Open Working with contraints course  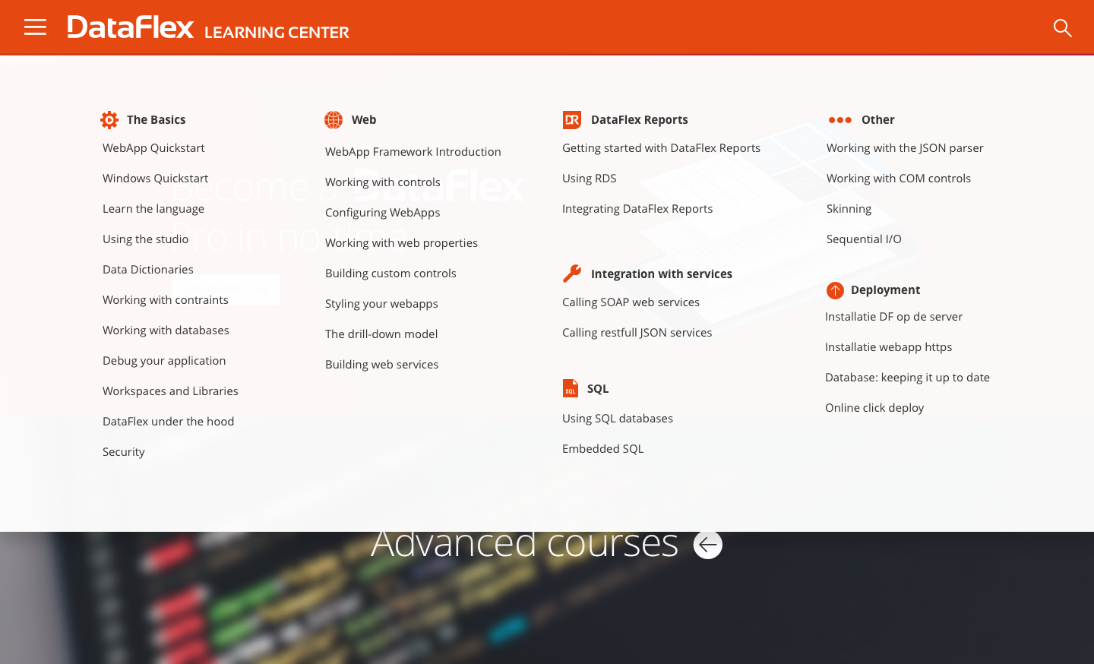tap(166, 300)
